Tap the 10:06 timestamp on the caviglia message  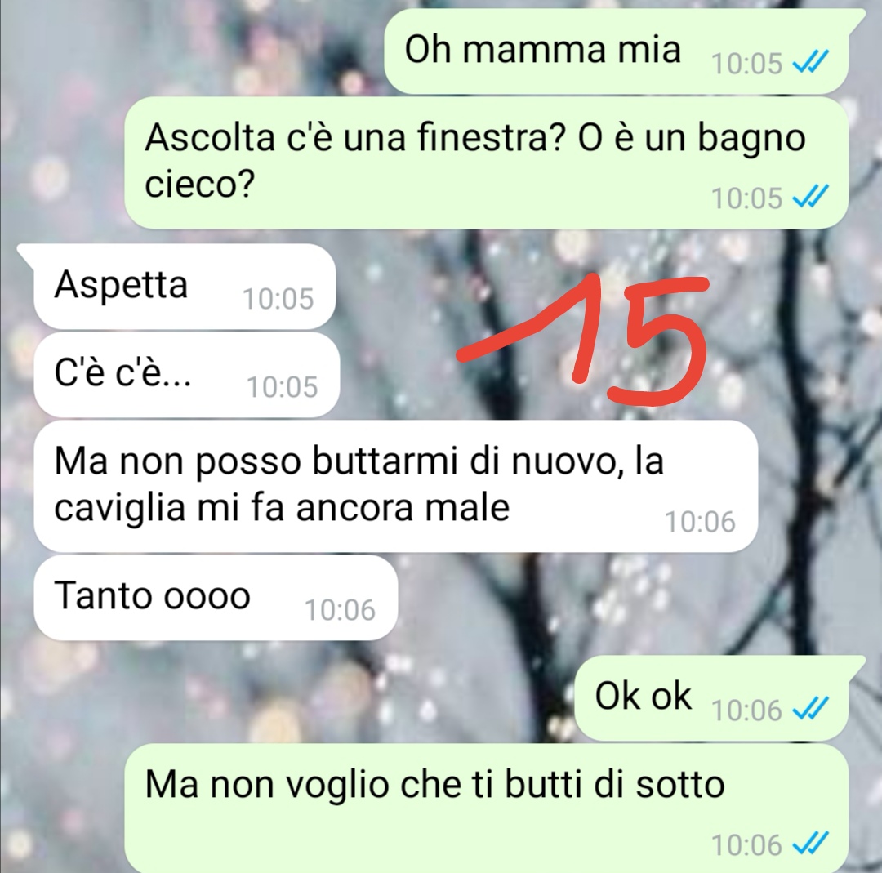pyautogui.click(x=701, y=522)
